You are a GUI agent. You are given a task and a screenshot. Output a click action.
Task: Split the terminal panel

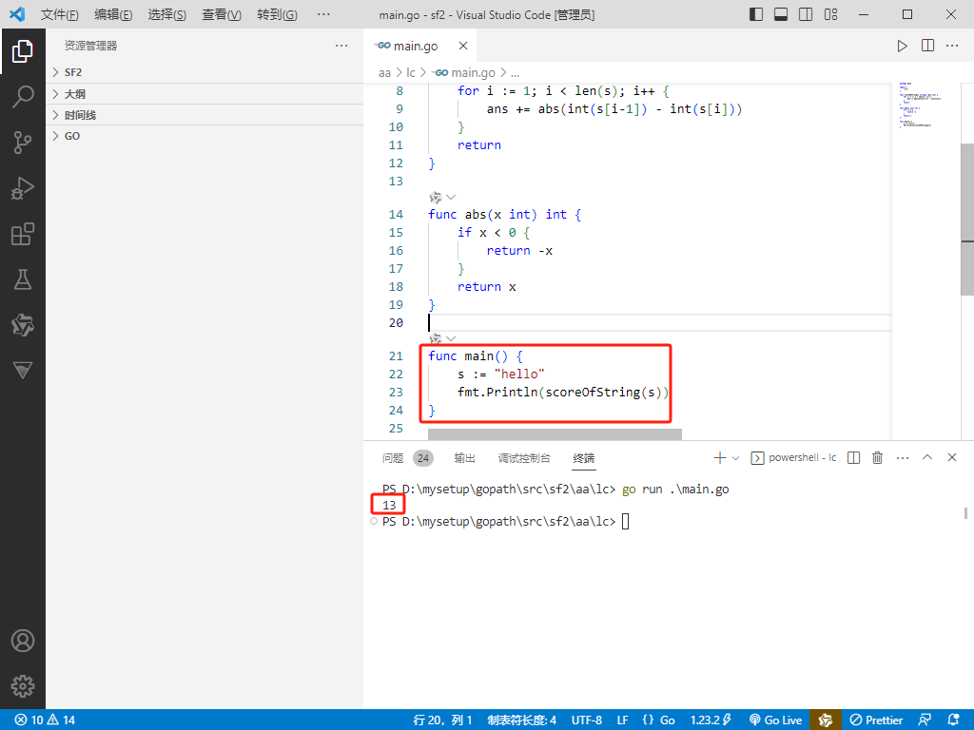pyautogui.click(x=853, y=458)
